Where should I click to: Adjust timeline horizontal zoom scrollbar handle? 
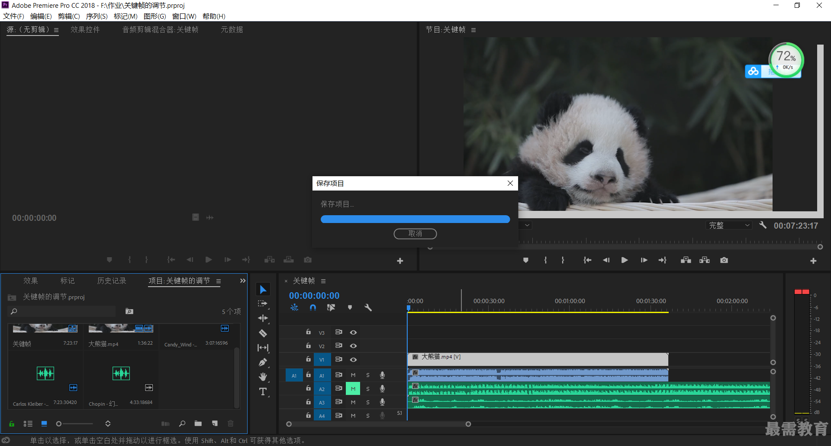tap(468, 424)
